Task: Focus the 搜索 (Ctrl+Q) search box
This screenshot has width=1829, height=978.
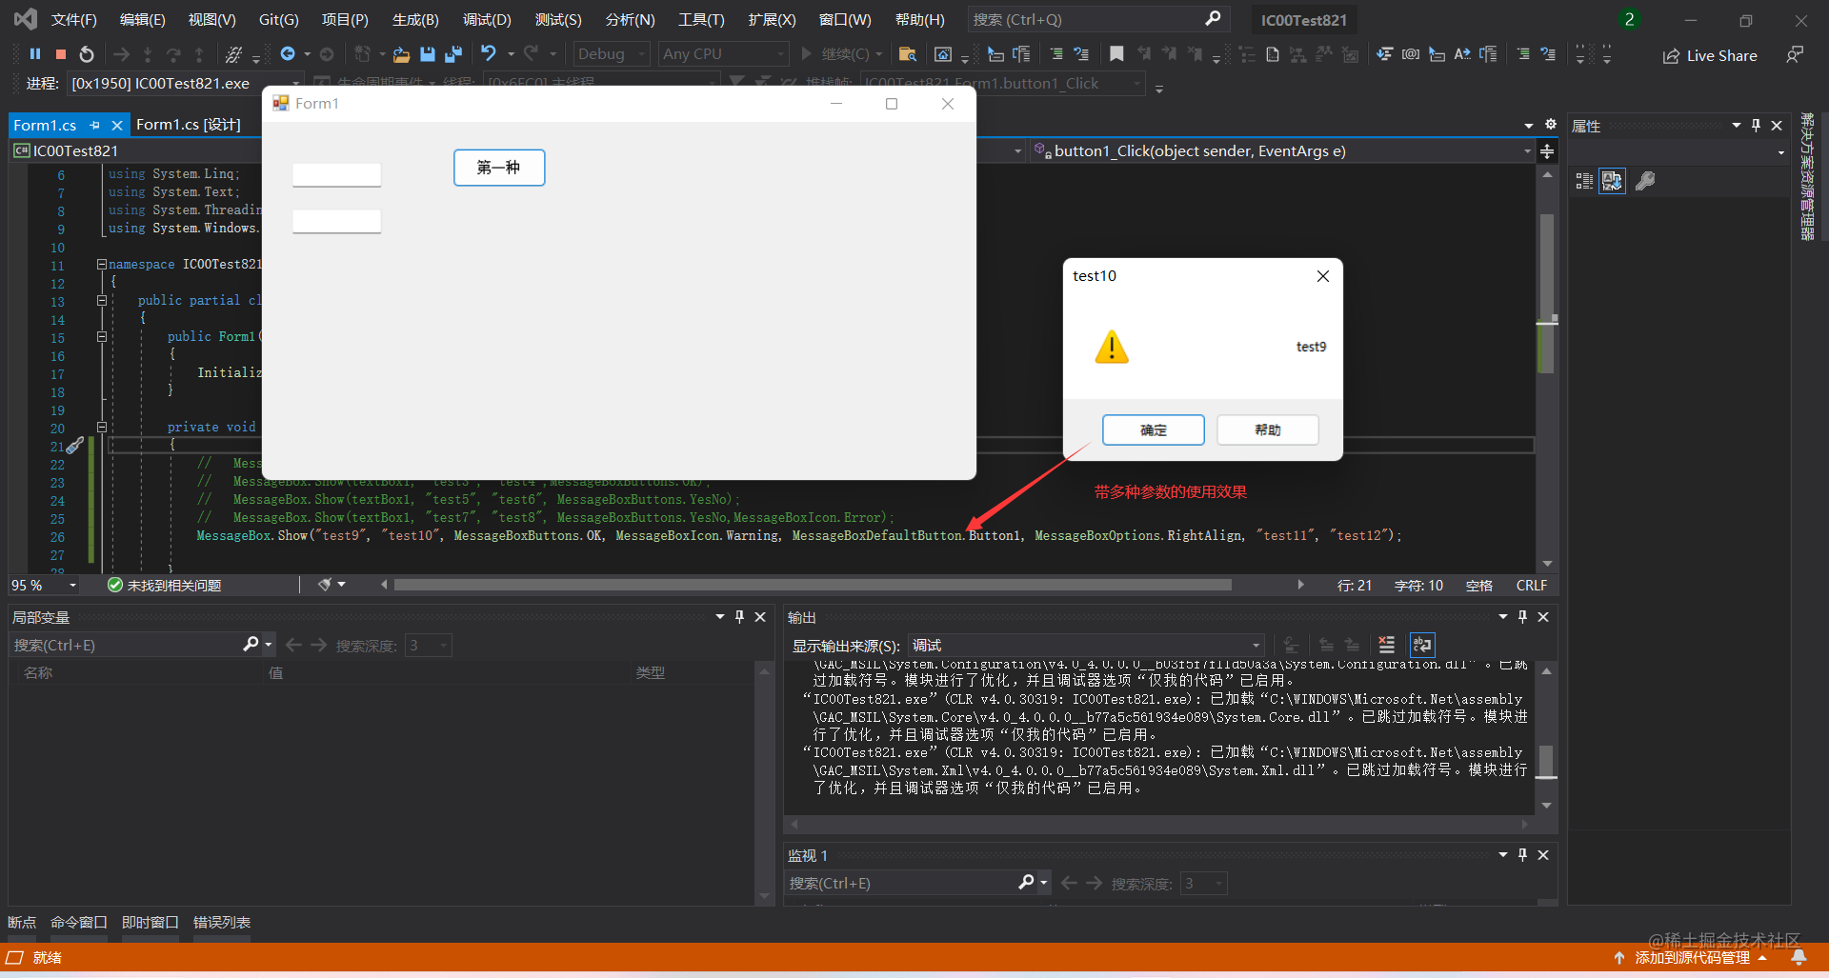Action: click(1098, 19)
